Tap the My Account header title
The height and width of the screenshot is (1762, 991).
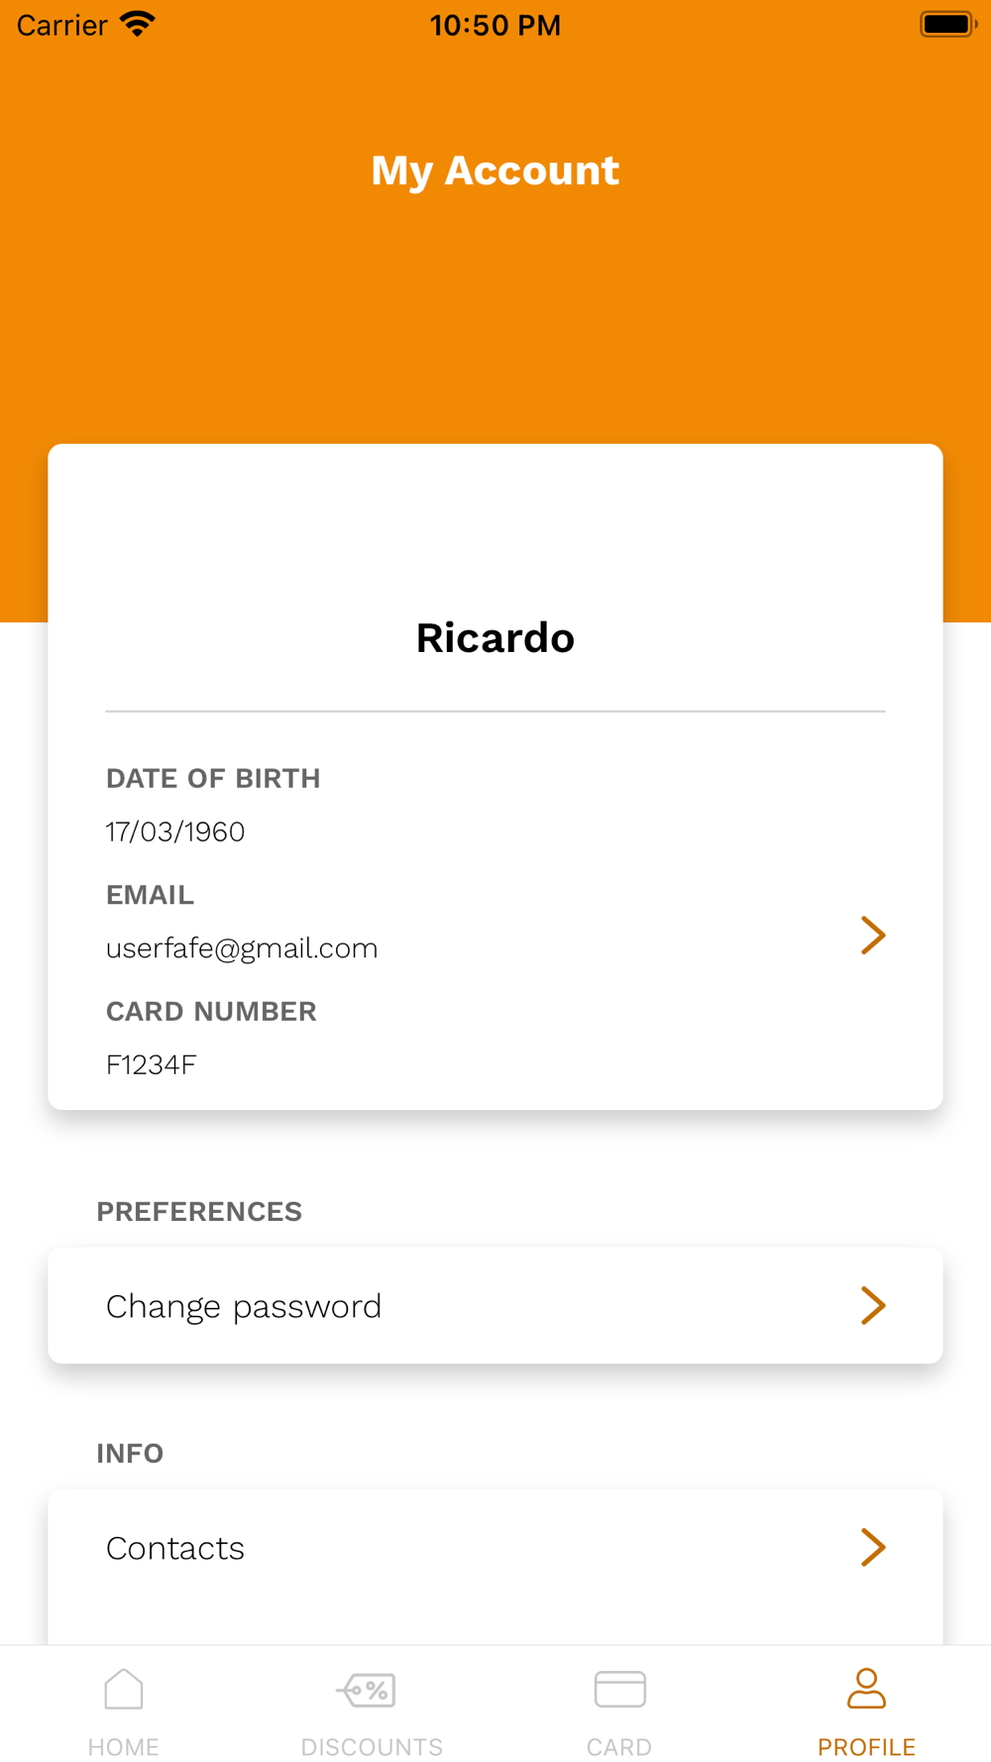coord(495,170)
